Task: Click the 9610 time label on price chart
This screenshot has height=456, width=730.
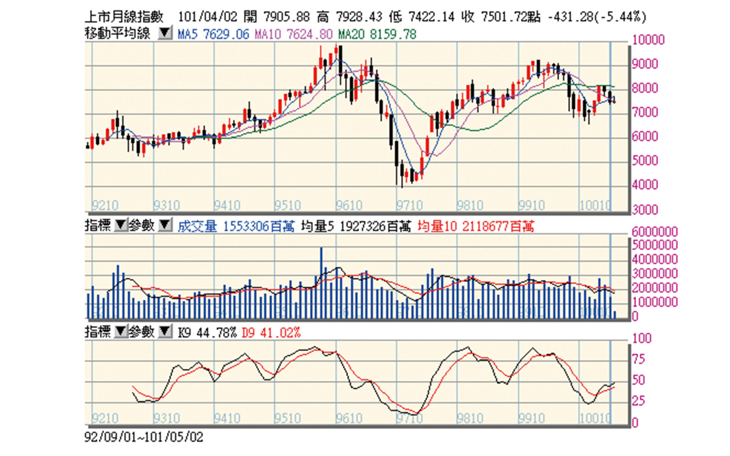Action: coord(349,205)
